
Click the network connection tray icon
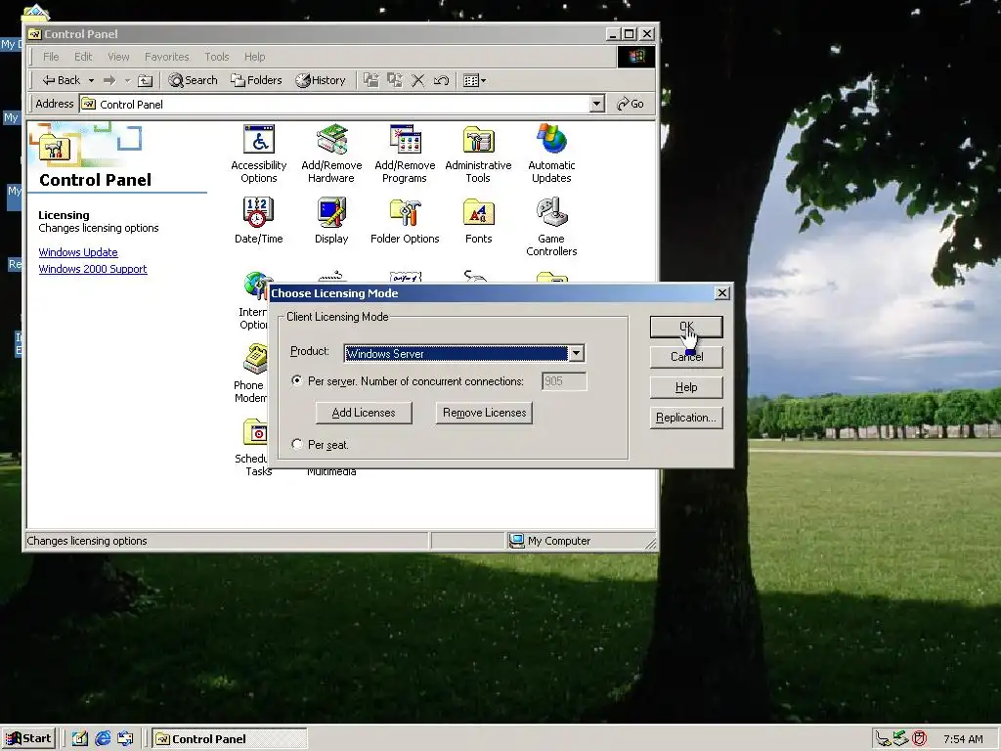(x=883, y=739)
